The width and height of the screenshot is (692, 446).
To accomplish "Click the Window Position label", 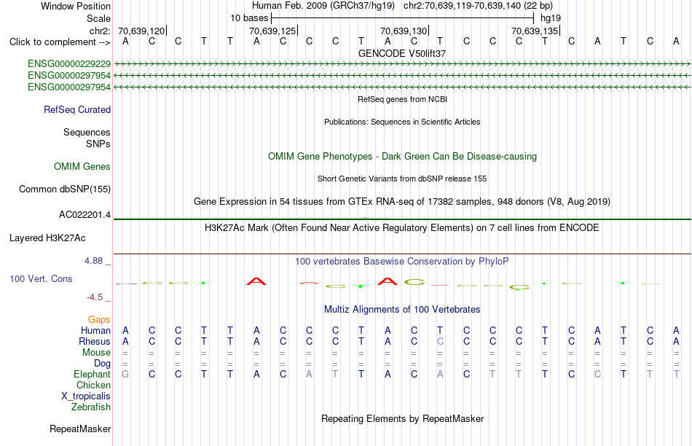I will (76, 6).
